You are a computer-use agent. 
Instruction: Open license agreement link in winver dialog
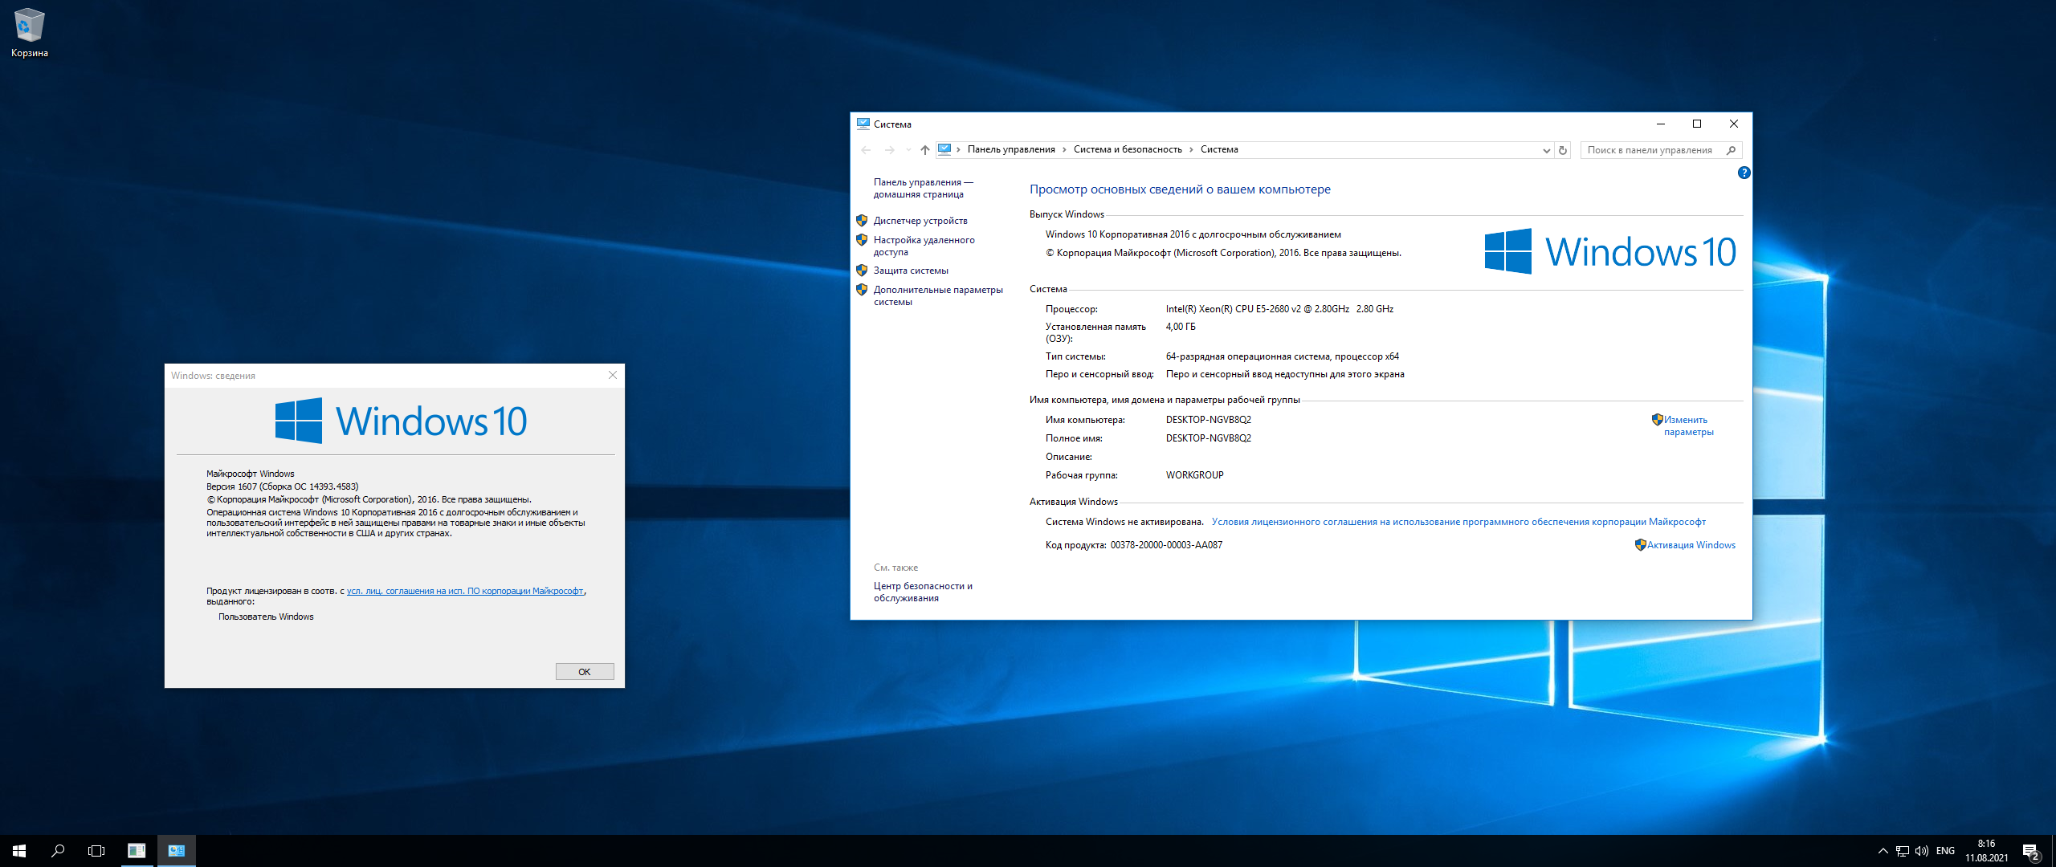465,592
